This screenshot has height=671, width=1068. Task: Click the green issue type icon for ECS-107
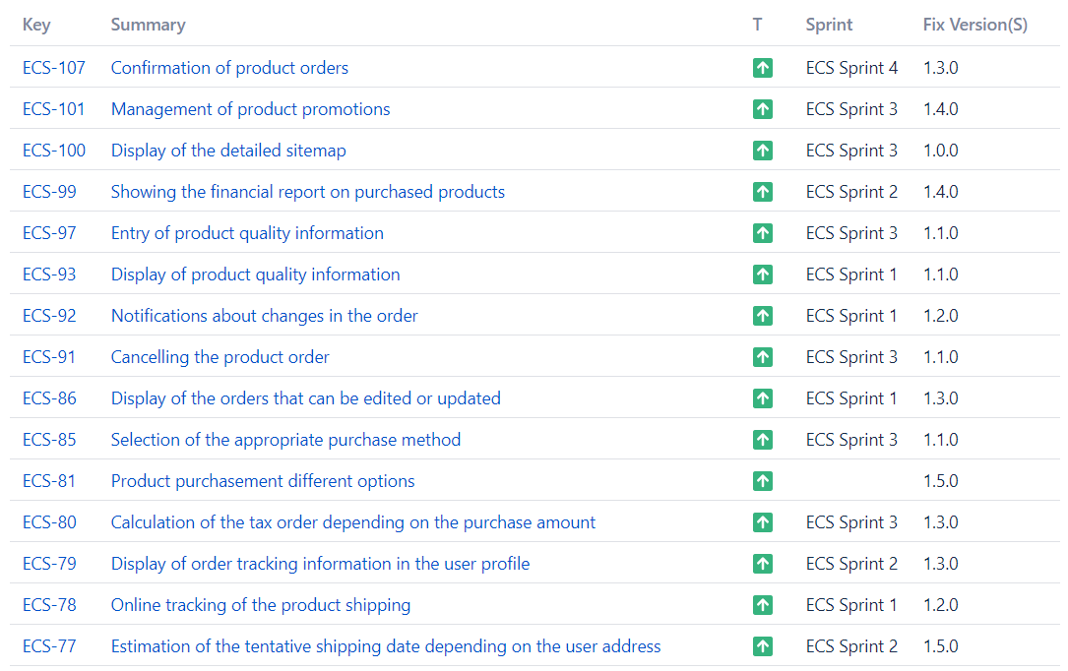pos(762,68)
